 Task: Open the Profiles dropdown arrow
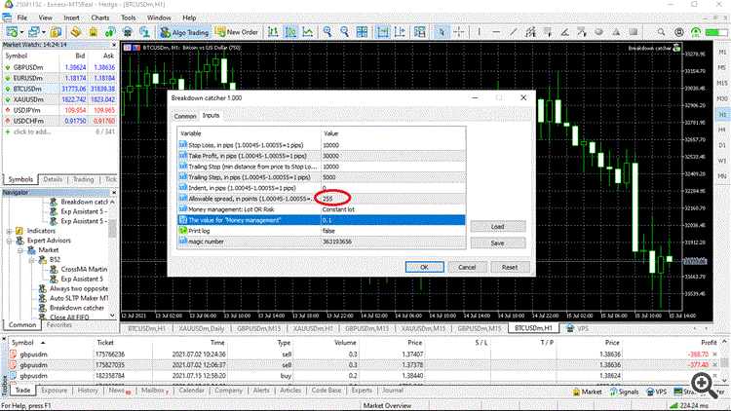43,32
